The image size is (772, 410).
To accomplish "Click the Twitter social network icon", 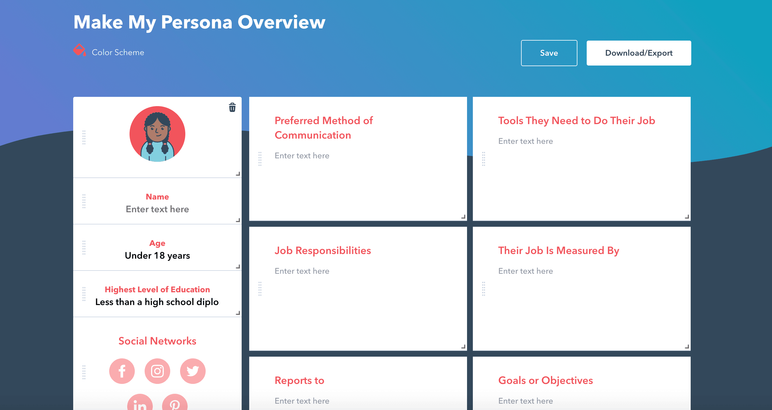I will point(193,370).
